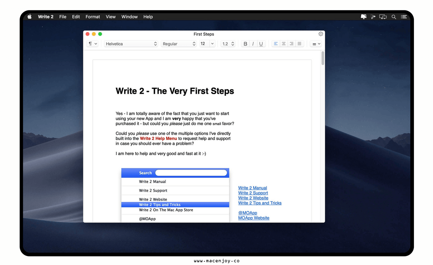Open the File menu

pyautogui.click(x=63, y=17)
